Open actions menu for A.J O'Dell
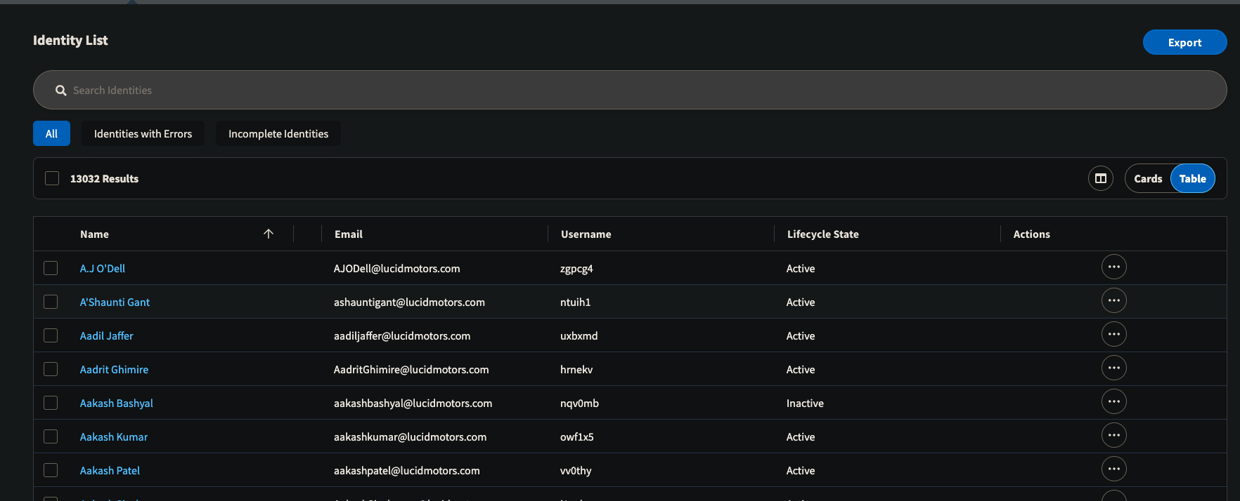This screenshot has height=501, width=1240. point(1113,267)
